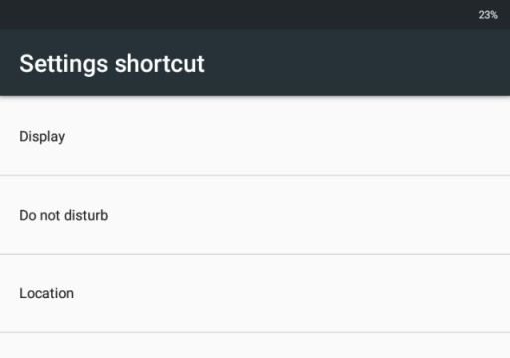Select the partially visible row below Location
Image resolution: width=510 pixels, height=358 pixels.
(x=255, y=345)
